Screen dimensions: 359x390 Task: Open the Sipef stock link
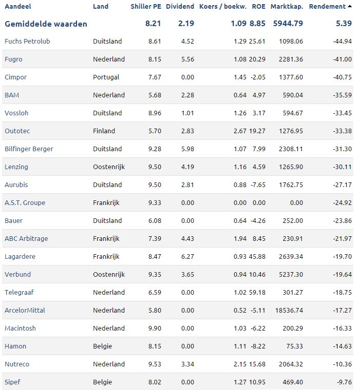[x=12, y=382]
